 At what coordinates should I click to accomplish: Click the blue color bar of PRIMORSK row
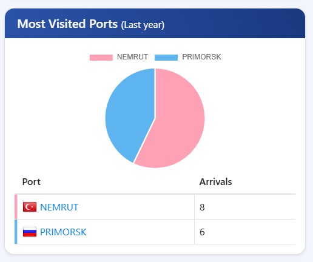16,232
